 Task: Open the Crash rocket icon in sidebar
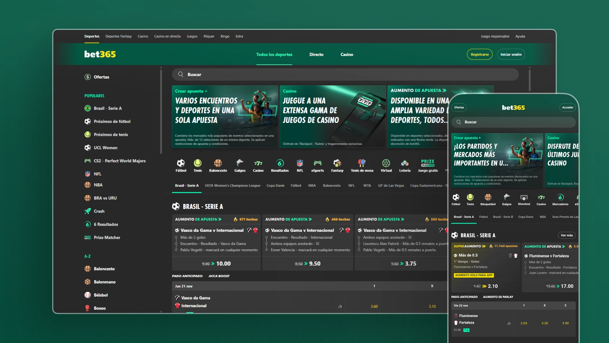[x=88, y=211]
